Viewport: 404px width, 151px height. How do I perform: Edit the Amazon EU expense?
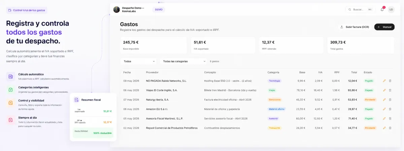384,109
